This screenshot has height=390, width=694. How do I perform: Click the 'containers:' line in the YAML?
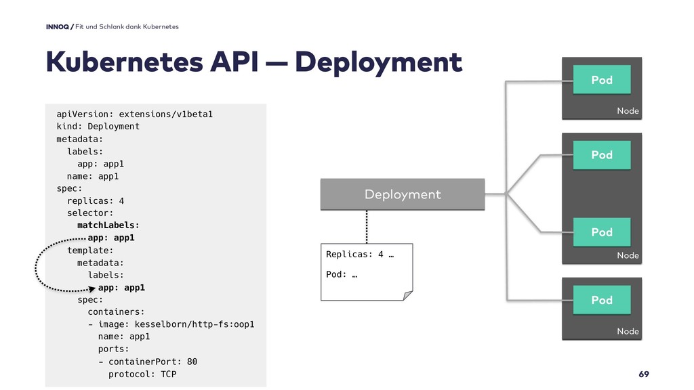117,311
